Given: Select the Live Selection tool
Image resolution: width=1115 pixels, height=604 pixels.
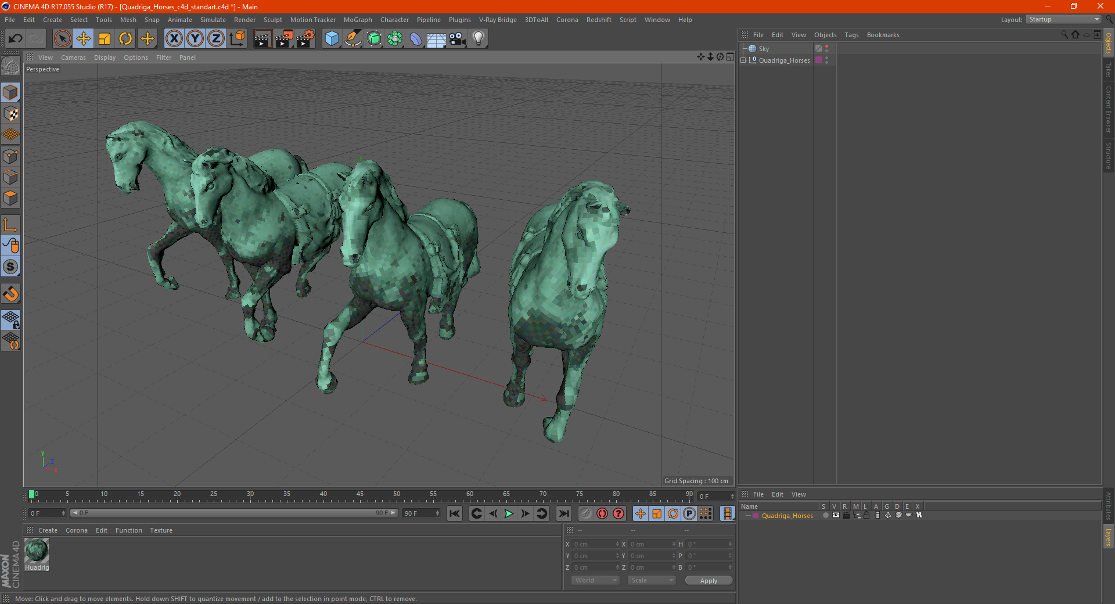Looking at the screenshot, I should (62, 39).
